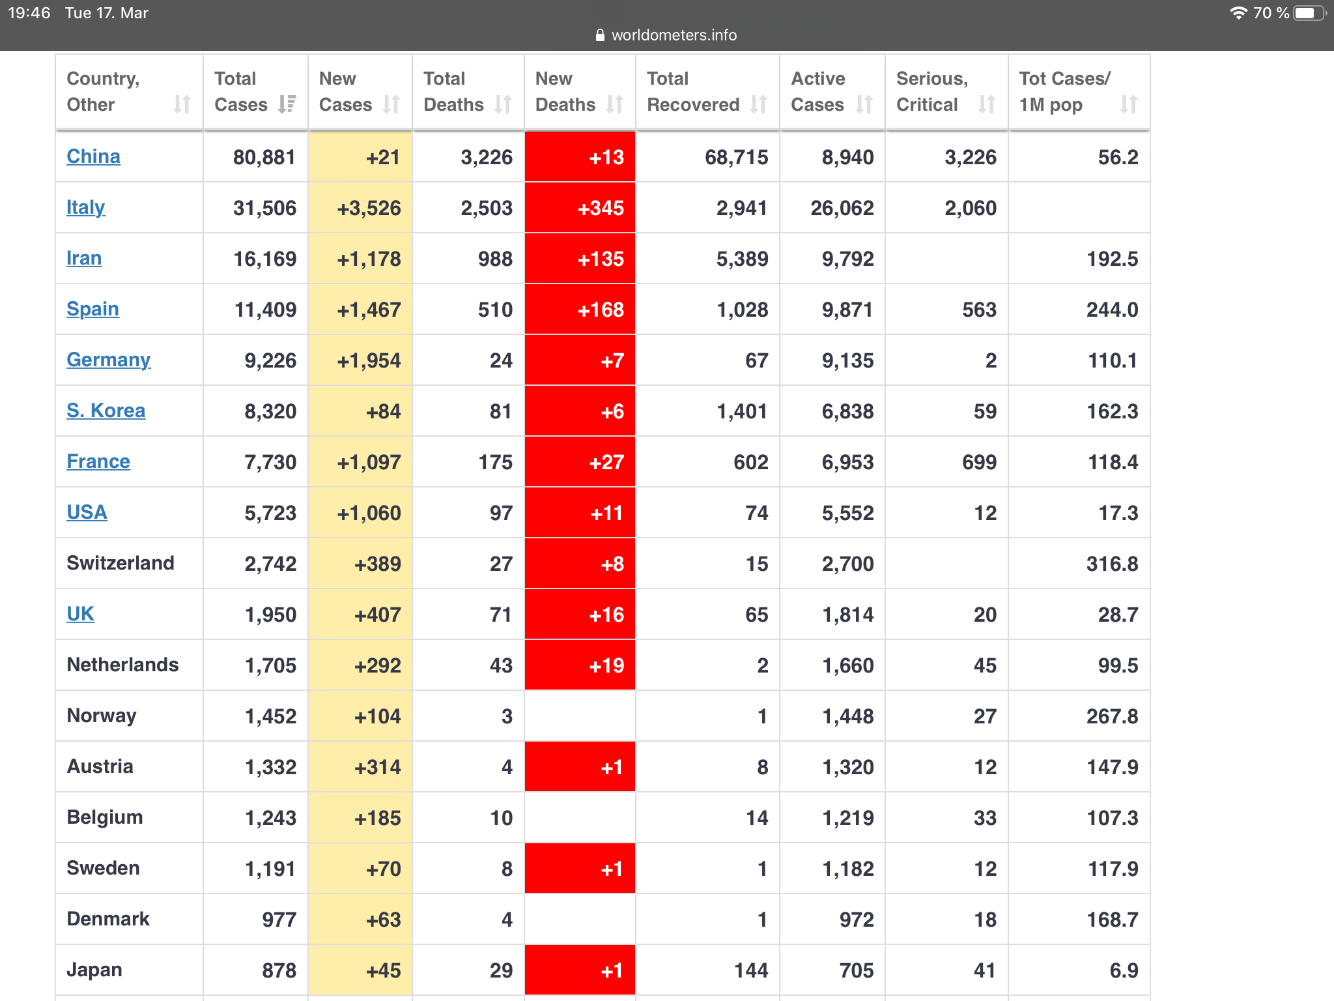
Task: Sort by Serious, Critical arrow icon
Action: (x=987, y=104)
